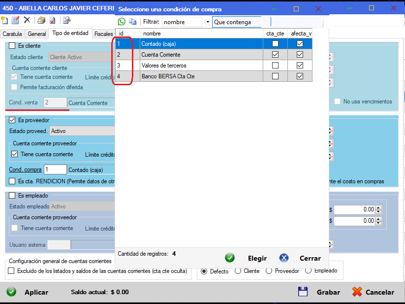Click the printer icon in the main toolbar
Screen dimensions: 405x304
pyautogui.click(x=66, y=20)
